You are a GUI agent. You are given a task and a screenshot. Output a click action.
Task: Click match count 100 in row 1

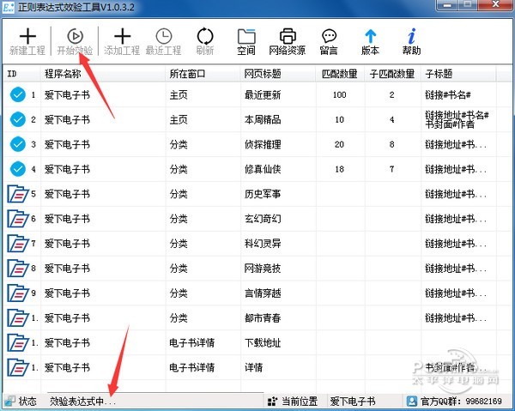click(x=339, y=95)
